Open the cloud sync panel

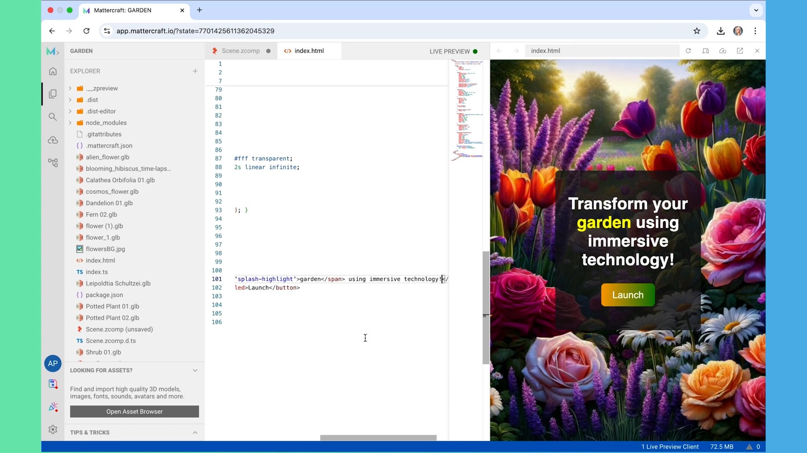(x=53, y=140)
